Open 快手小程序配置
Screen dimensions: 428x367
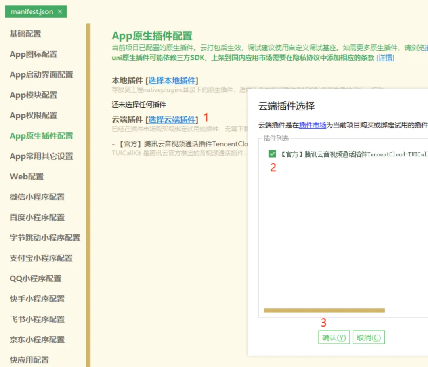[x=37, y=299]
